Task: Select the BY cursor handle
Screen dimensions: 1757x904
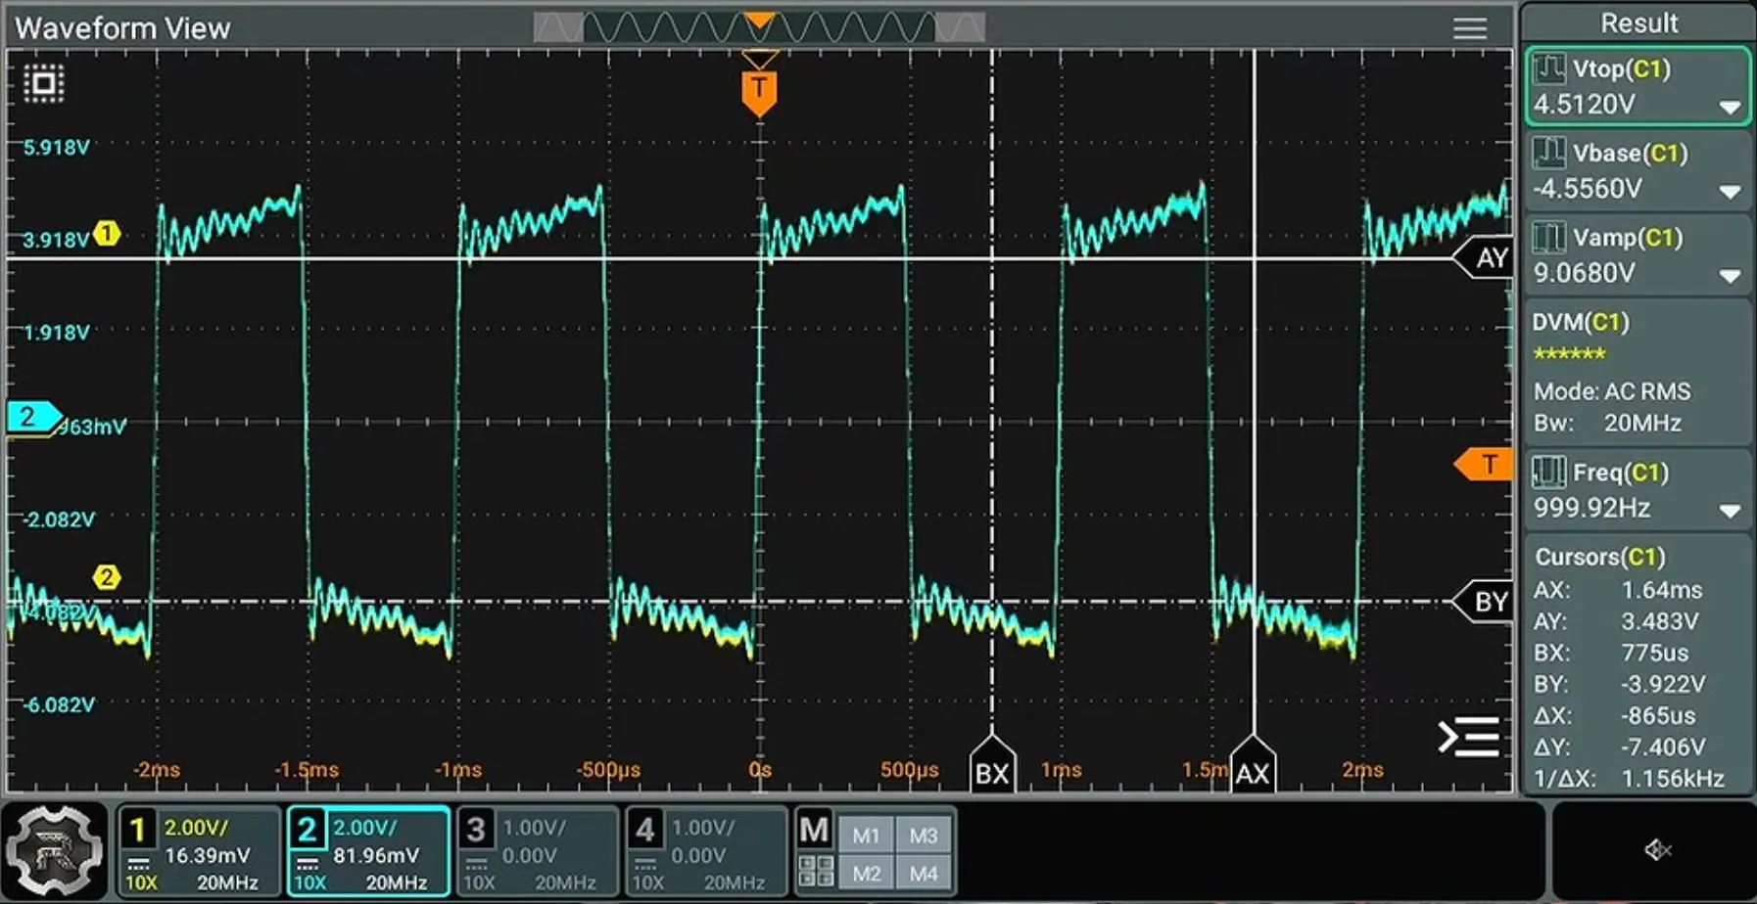Action: (x=1484, y=602)
